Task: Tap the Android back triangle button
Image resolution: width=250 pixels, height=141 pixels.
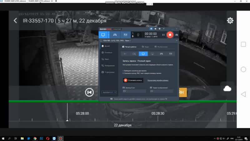Action: (243, 94)
